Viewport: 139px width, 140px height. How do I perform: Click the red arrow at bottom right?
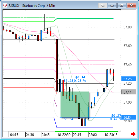coord(133,134)
